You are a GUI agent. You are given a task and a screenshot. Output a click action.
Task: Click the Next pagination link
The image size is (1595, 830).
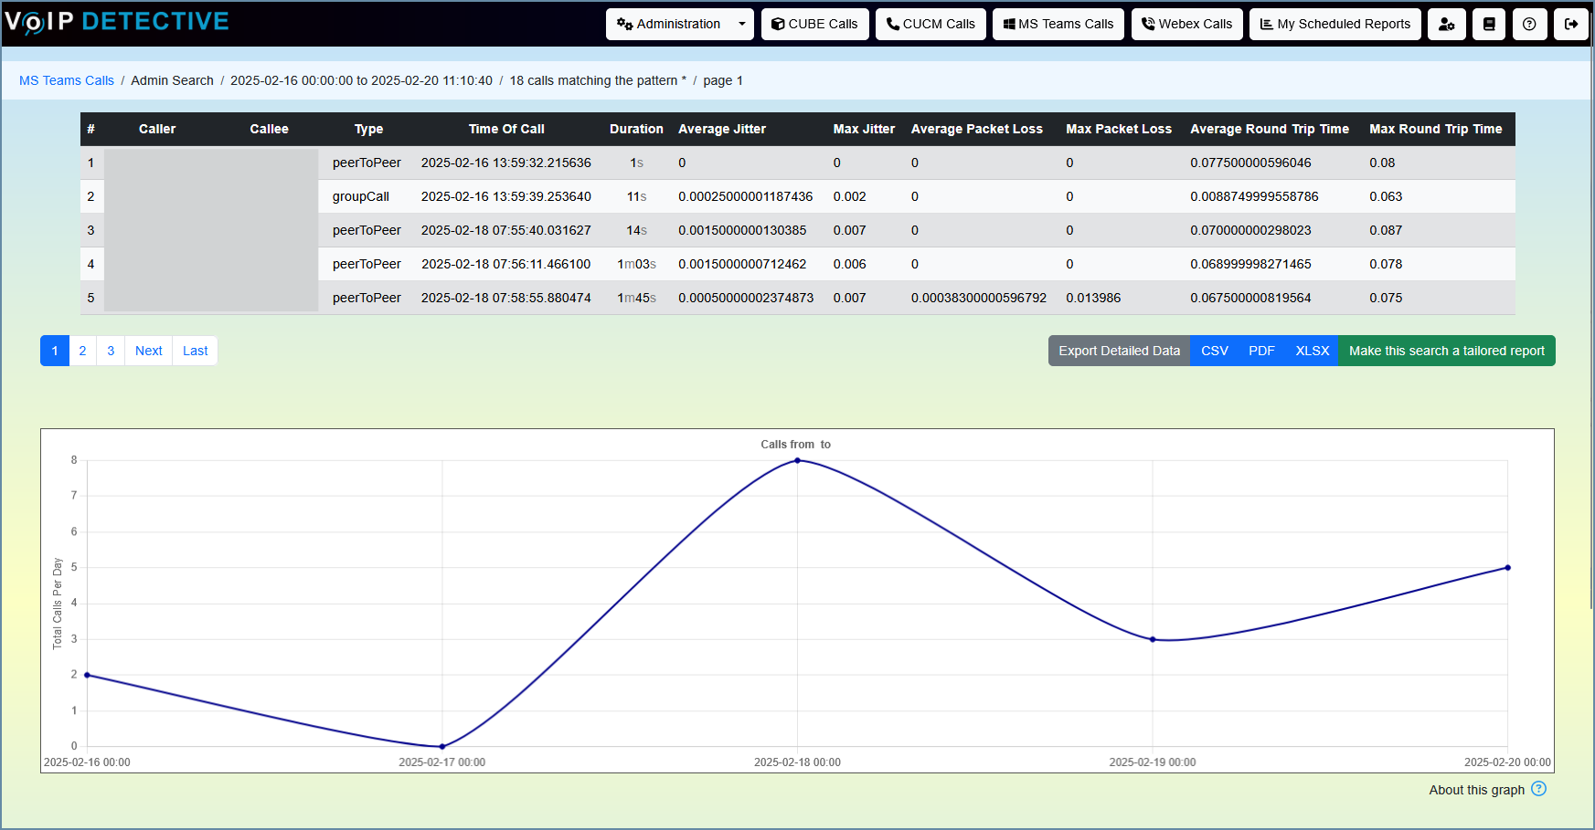148,351
